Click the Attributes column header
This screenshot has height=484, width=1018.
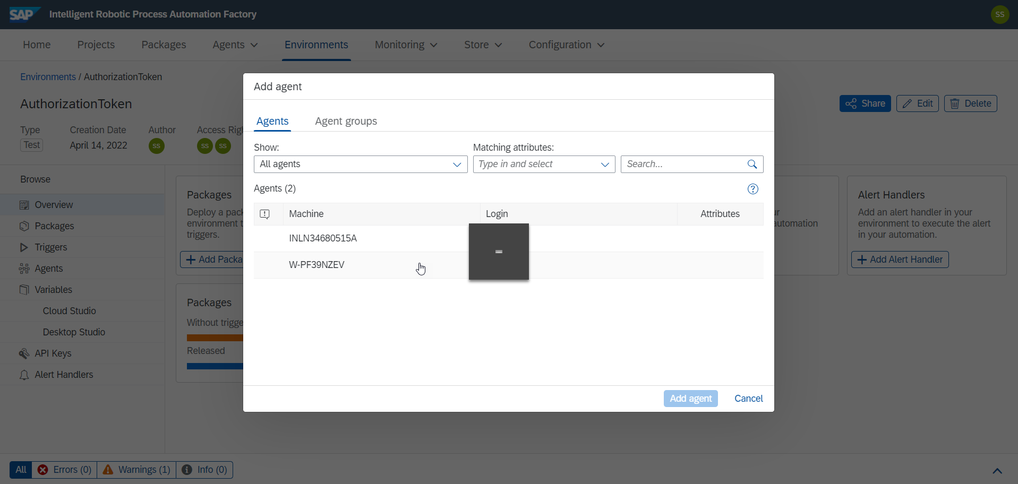pos(720,214)
